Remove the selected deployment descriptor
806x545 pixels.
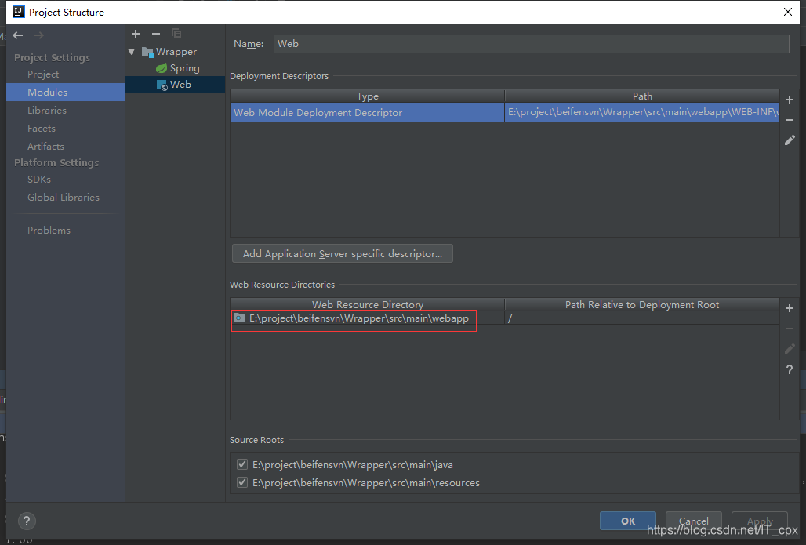point(790,120)
